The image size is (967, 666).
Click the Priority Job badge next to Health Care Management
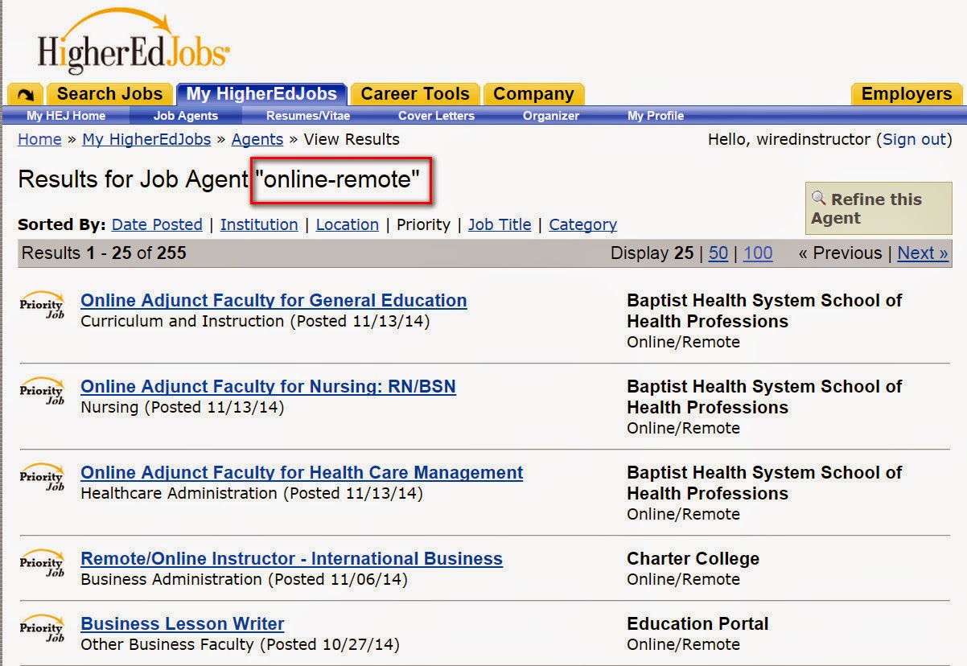pos(42,480)
